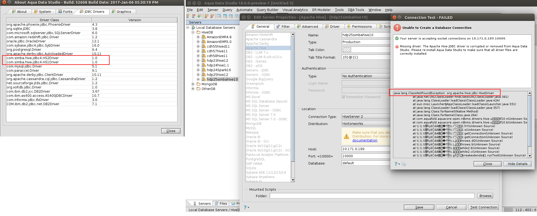Image resolution: width=537 pixels, height=216 pixels.
Task: Click the Tab Color swatch
Action: click(347, 50)
